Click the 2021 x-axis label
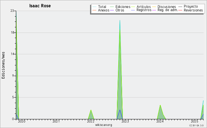The height and width of the screenshot is (128, 207). [56, 121]
